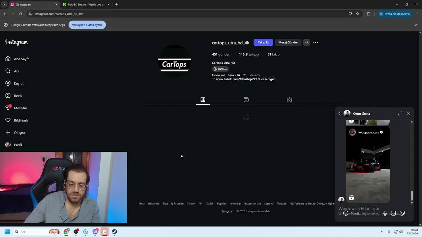The width and height of the screenshot is (422, 237).
Task: Click the emoji icon in message box
Action: [x=346, y=213]
